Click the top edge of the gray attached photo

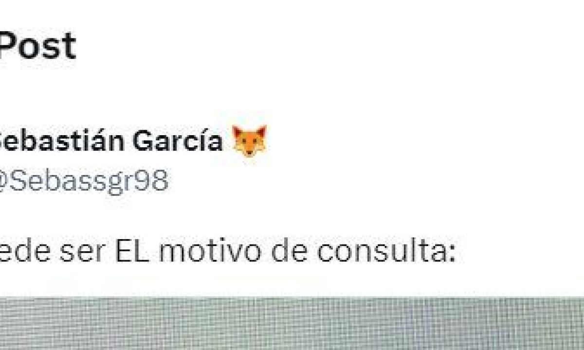292,299
